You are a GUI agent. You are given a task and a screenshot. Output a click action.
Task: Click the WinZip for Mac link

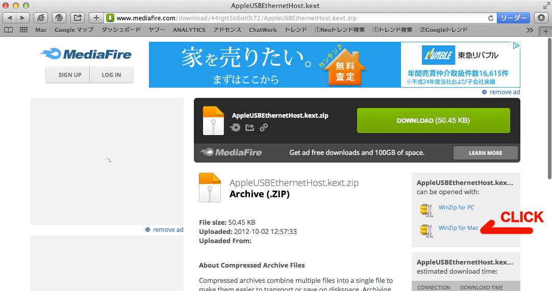point(458,228)
